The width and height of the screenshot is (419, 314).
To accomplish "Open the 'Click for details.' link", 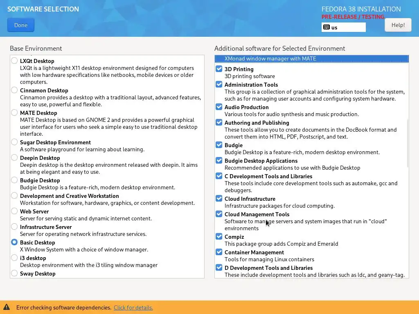I will 133,307.
